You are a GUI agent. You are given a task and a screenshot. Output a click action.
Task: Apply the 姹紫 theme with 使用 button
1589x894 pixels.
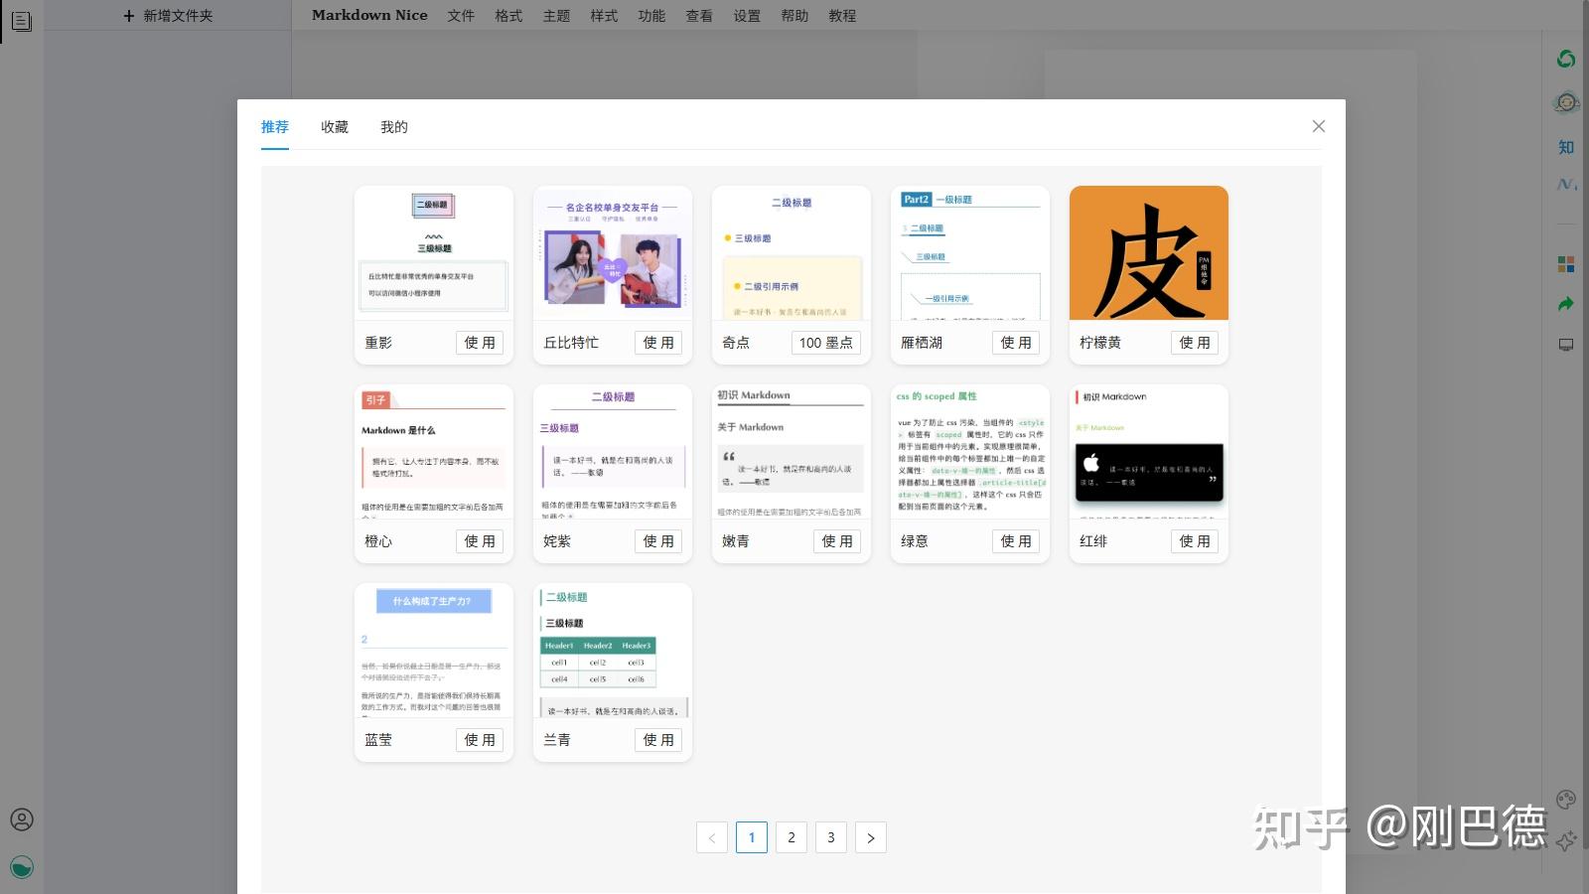pyautogui.click(x=658, y=541)
